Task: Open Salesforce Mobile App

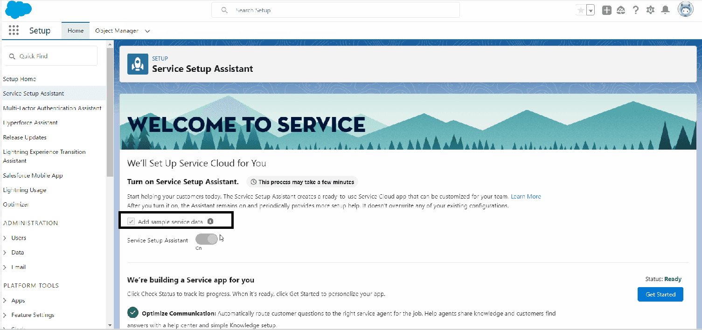Action: 33,176
